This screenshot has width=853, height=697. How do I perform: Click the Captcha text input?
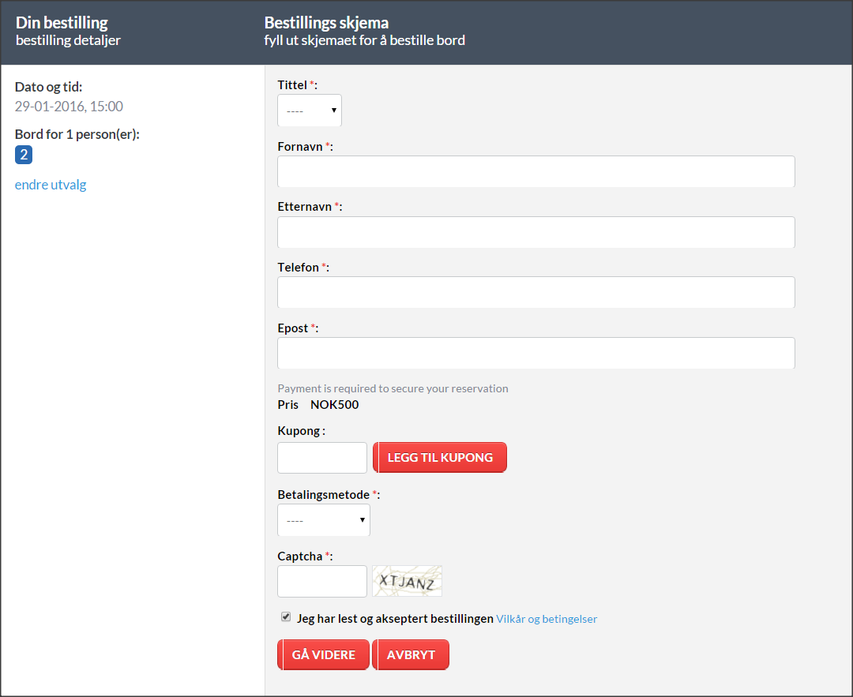coord(322,581)
